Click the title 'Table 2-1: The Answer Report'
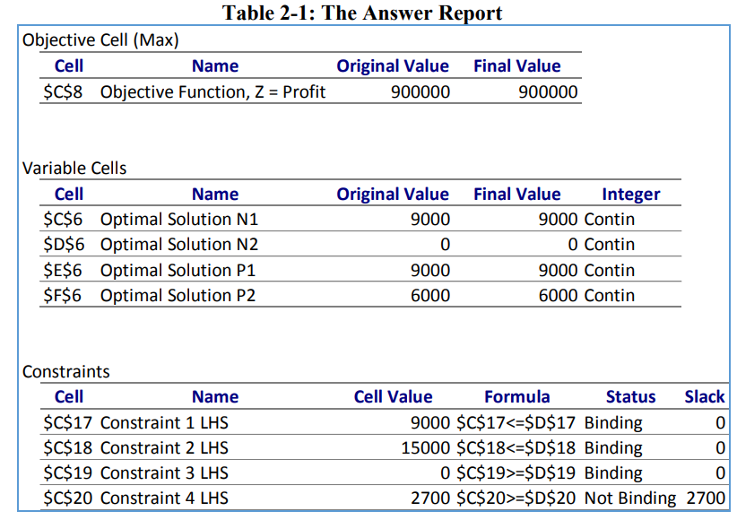Screen dimensions: 737x520 (x=362, y=13)
